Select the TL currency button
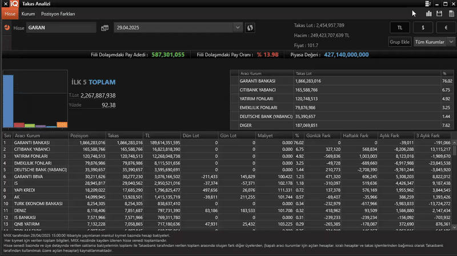 400,27
